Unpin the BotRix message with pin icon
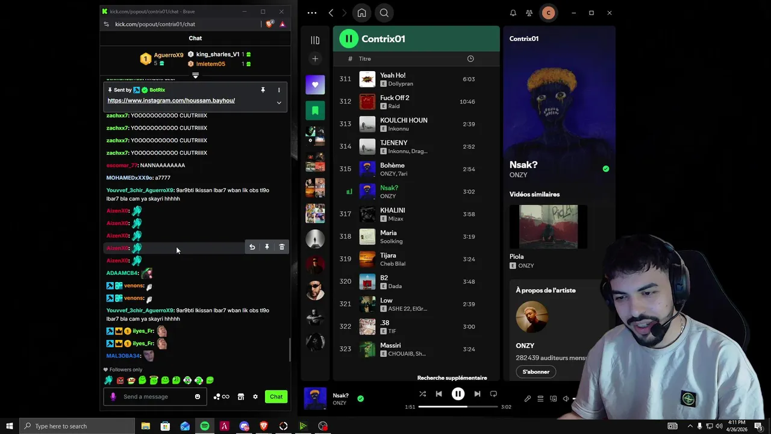Image resolution: width=771 pixels, height=434 pixels. (x=263, y=90)
